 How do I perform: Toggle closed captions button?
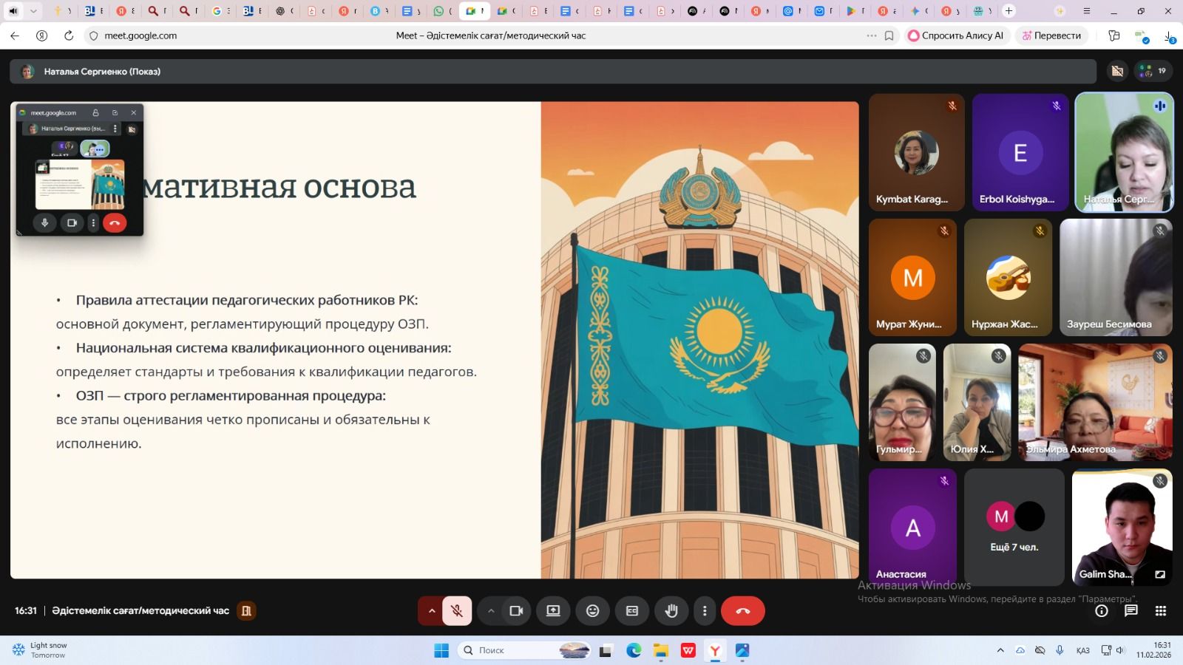(x=632, y=611)
